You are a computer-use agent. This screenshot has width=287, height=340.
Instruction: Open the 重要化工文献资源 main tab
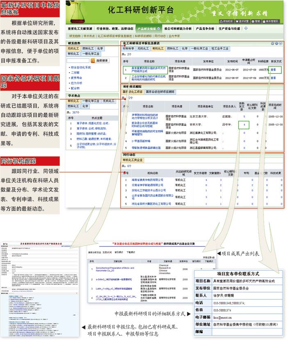80,29
